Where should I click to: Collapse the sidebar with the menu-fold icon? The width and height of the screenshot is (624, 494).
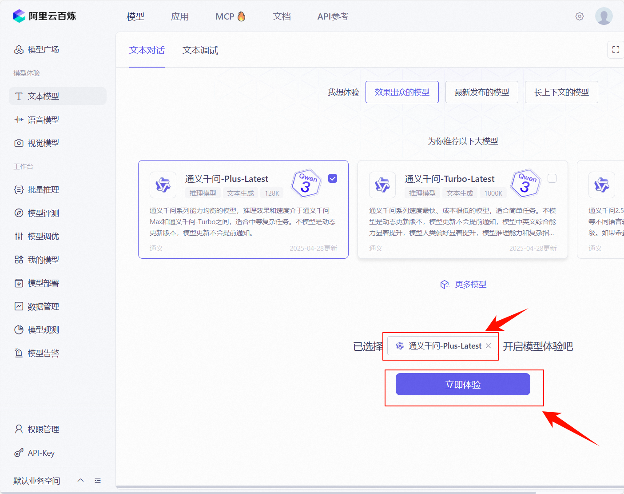(x=98, y=481)
